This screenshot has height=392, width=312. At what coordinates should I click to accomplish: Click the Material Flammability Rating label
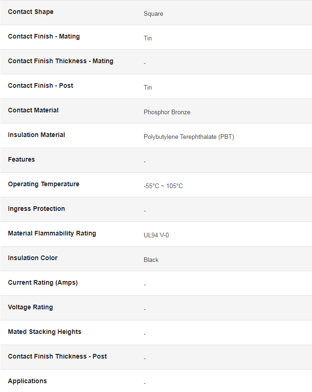(x=52, y=233)
